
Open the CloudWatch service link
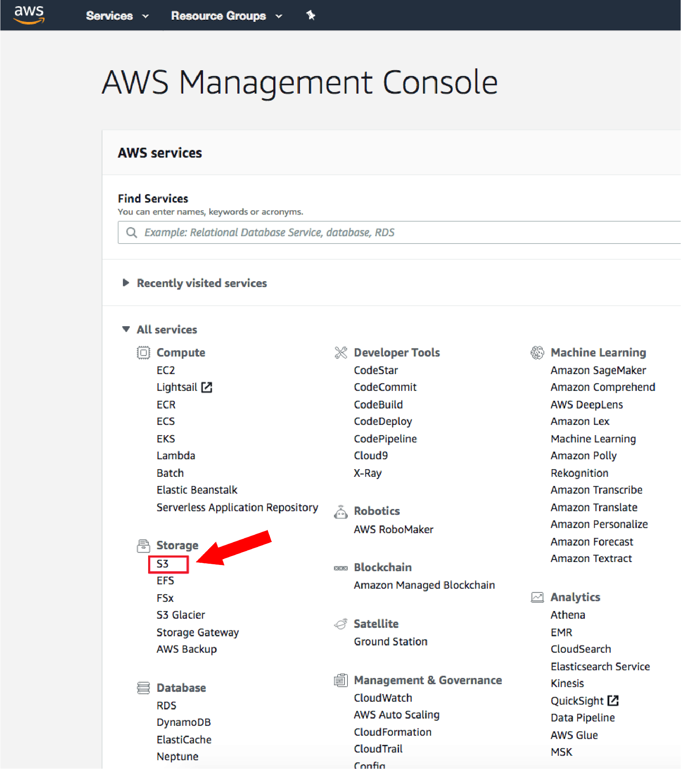click(x=383, y=698)
